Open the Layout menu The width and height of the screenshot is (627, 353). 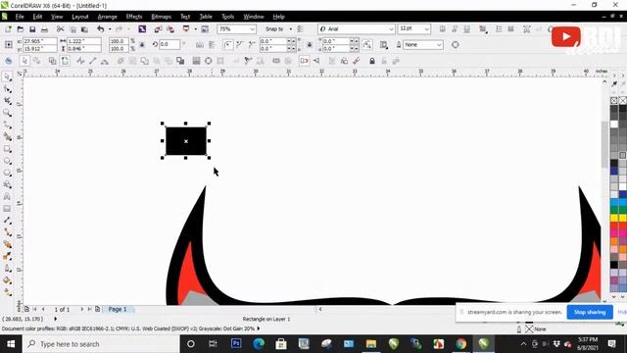pyautogui.click(x=80, y=17)
